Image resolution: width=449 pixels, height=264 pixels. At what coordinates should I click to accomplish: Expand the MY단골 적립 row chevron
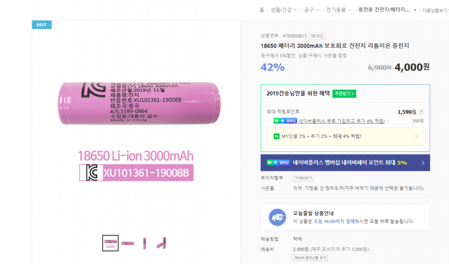pyautogui.click(x=416, y=137)
